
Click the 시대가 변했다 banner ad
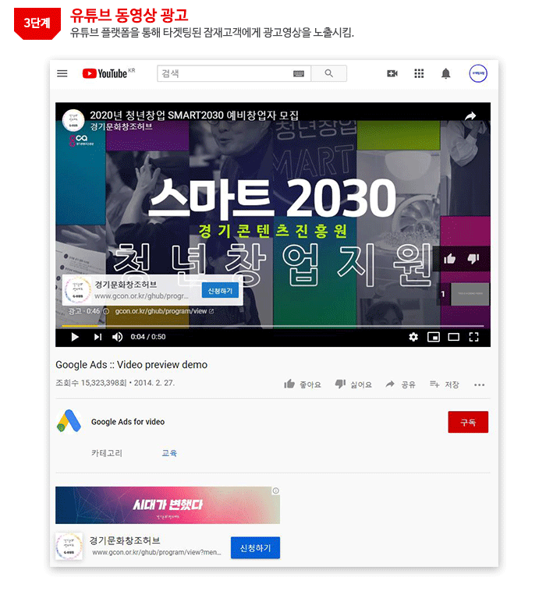(x=168, y=505)
